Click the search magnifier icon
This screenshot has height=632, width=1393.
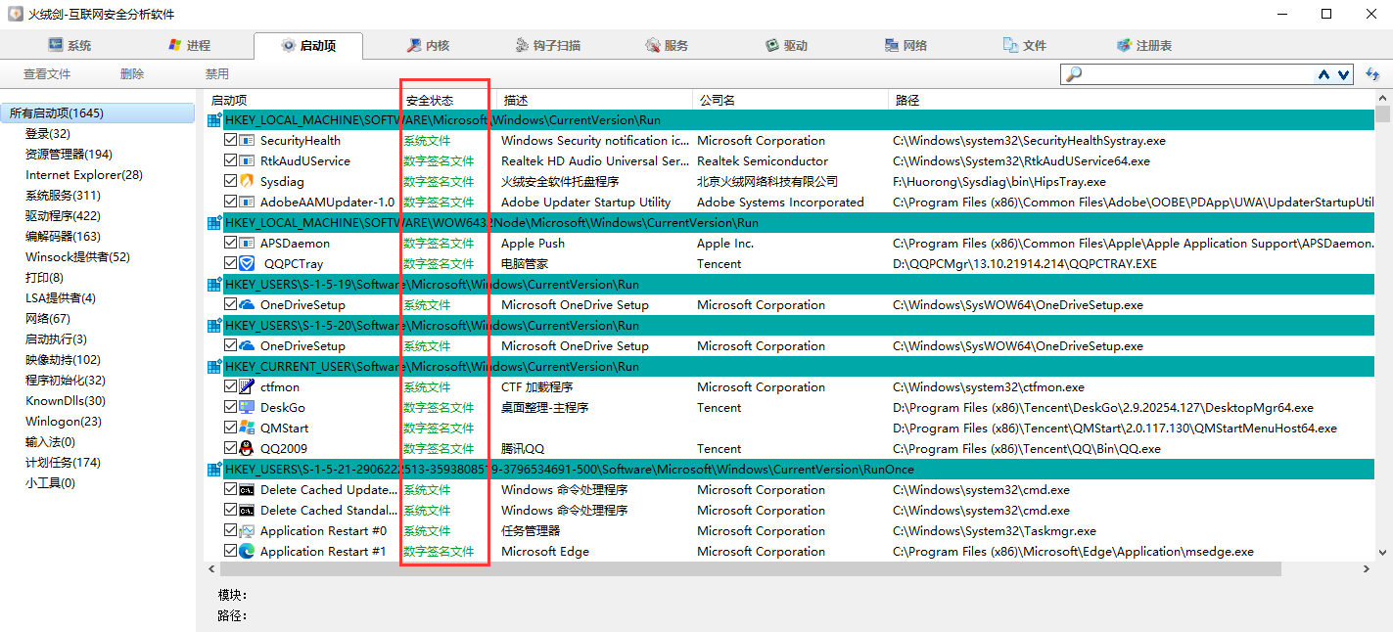click(x=1074, y=74)
